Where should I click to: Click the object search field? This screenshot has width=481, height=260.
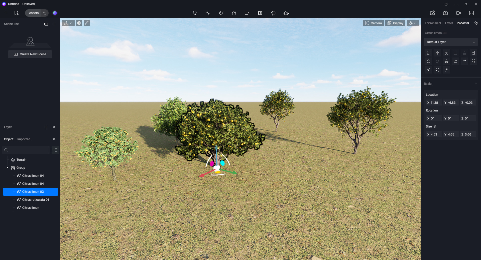[26, 150]
